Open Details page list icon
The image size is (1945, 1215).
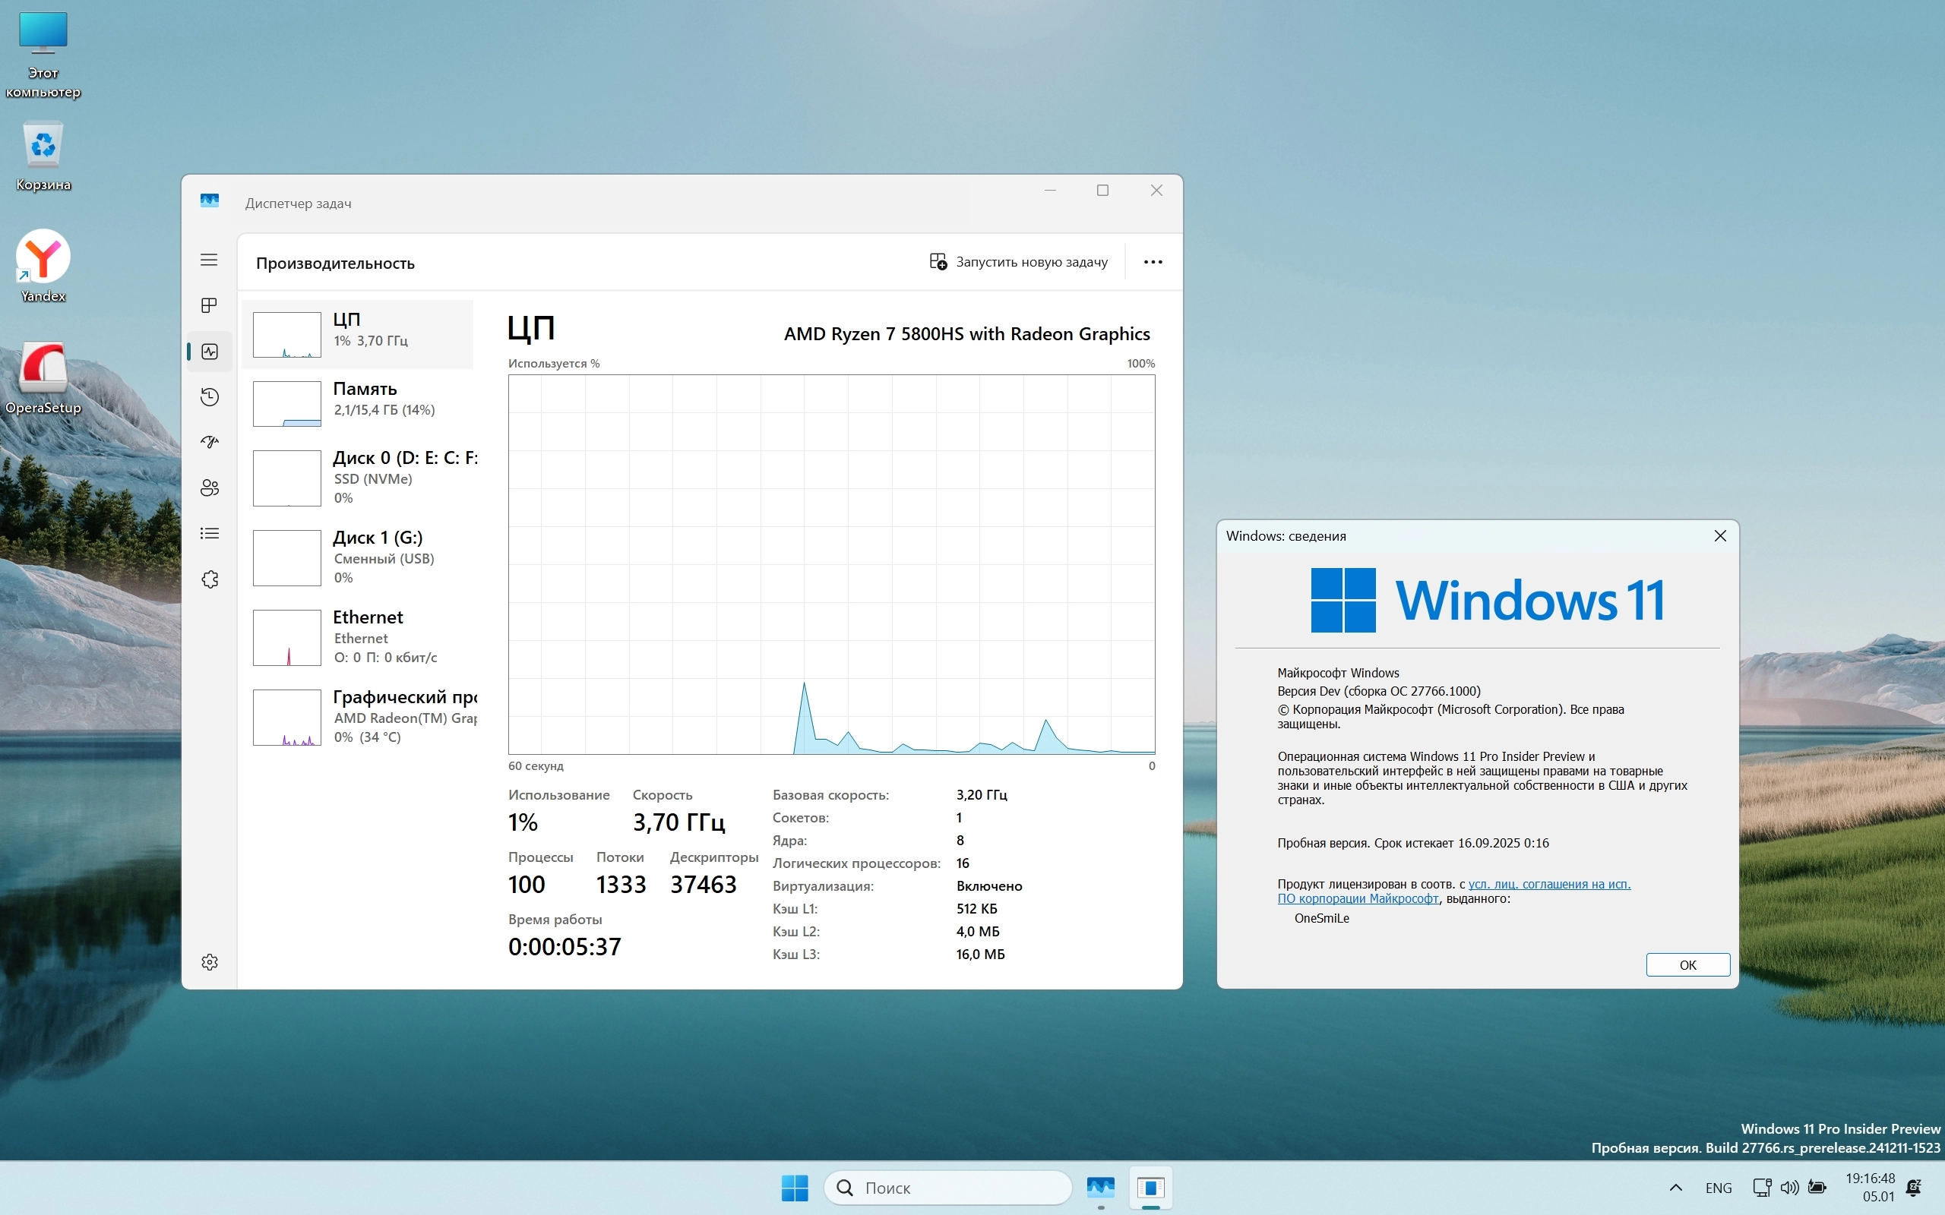point(209,534)
